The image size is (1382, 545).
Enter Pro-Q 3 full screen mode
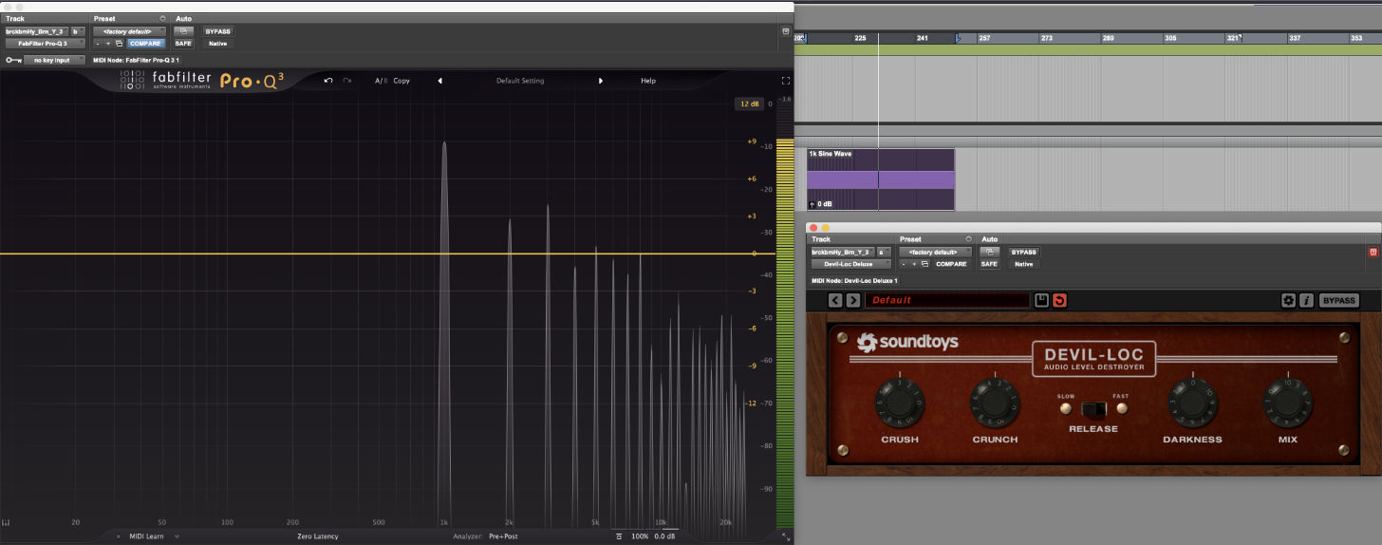pos(785,81)
